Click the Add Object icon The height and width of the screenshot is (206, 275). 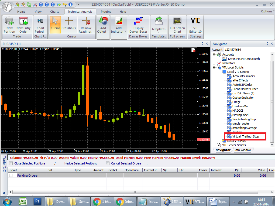click(103, 24)
